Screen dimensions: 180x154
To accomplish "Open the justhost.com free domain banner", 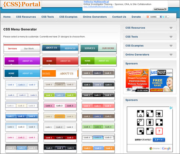I will (x=161, y=80).
